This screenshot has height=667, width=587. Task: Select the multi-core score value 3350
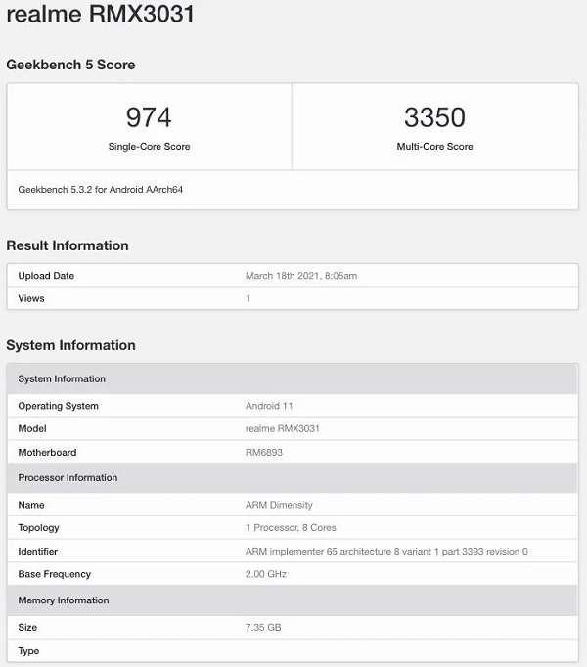(x=434, y=117)
